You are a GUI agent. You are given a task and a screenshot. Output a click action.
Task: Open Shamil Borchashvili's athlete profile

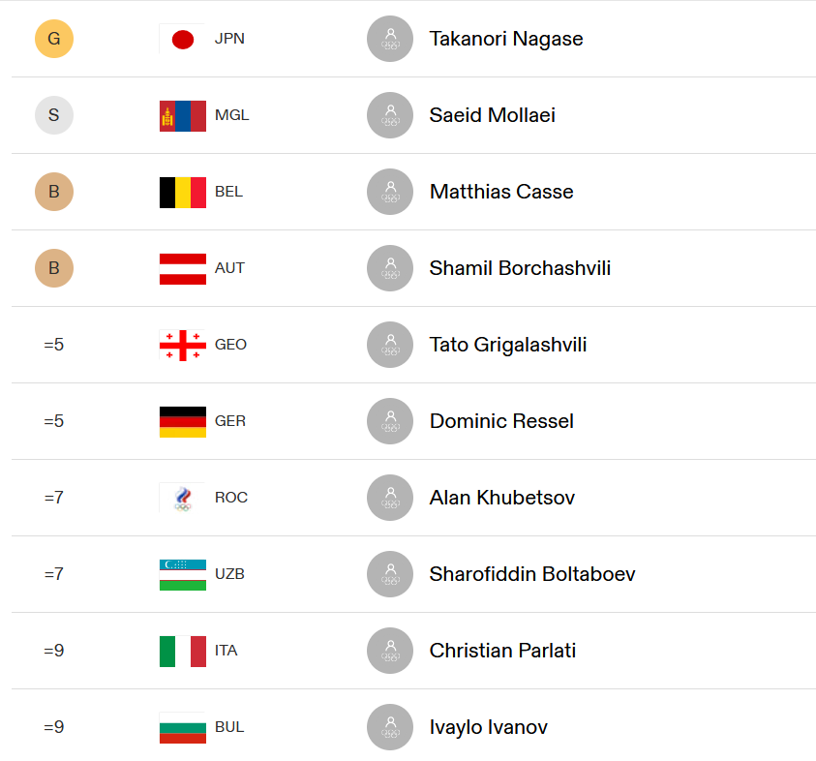520,268
